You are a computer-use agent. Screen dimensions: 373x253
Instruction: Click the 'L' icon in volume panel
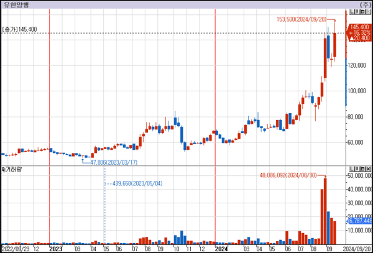point(351,169)
